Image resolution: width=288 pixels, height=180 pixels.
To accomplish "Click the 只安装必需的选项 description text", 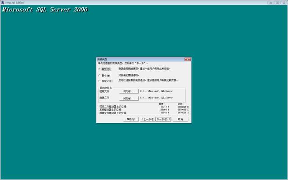I will click(129, 75).
